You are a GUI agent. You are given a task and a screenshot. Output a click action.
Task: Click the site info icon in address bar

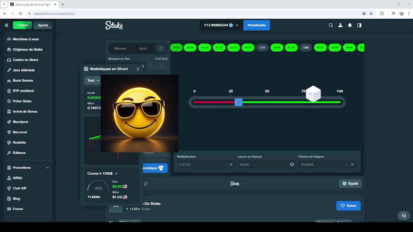pyautogui.click(x=29, y=14)
